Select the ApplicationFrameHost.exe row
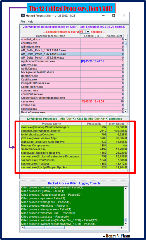Screen dimensions: 146x240 coord(72,61)
